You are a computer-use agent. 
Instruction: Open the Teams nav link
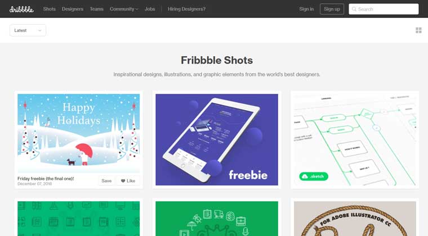point(97,9)
